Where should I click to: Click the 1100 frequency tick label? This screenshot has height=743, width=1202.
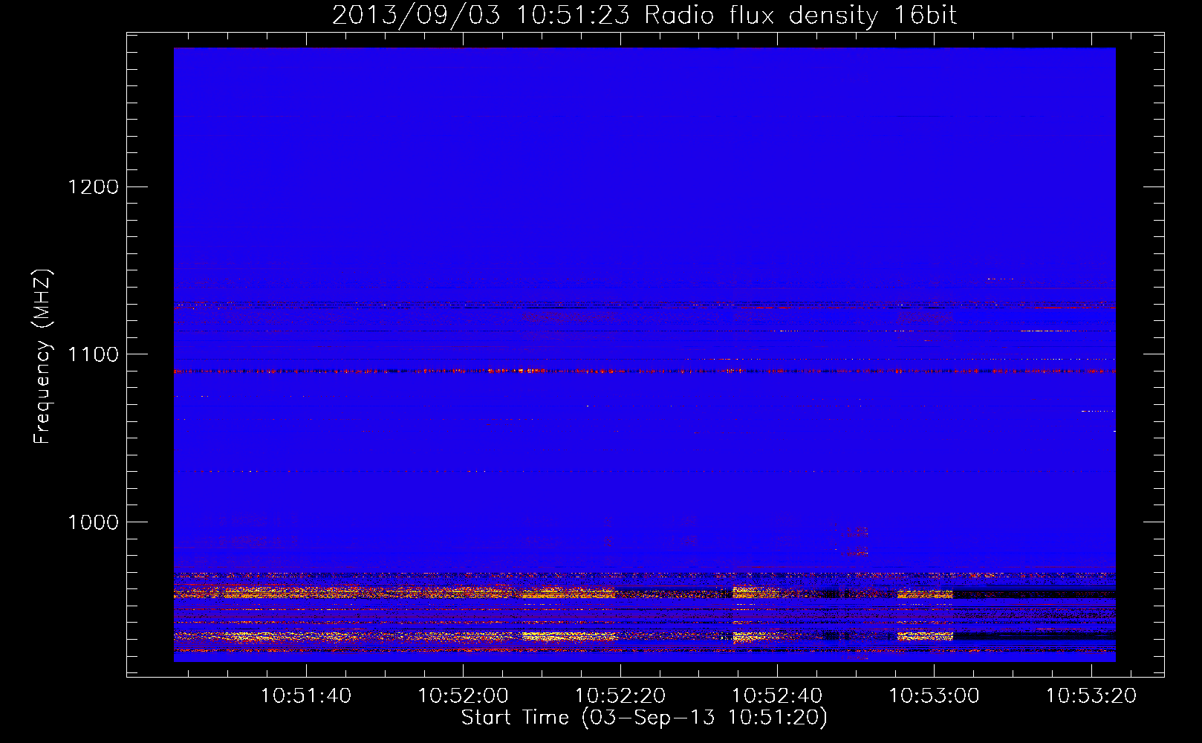[x=94, y=354]
